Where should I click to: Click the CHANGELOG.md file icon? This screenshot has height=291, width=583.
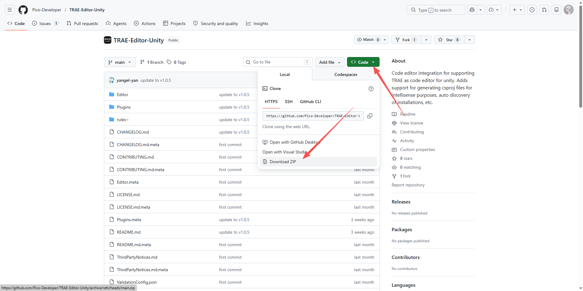(x=112, y=132)
